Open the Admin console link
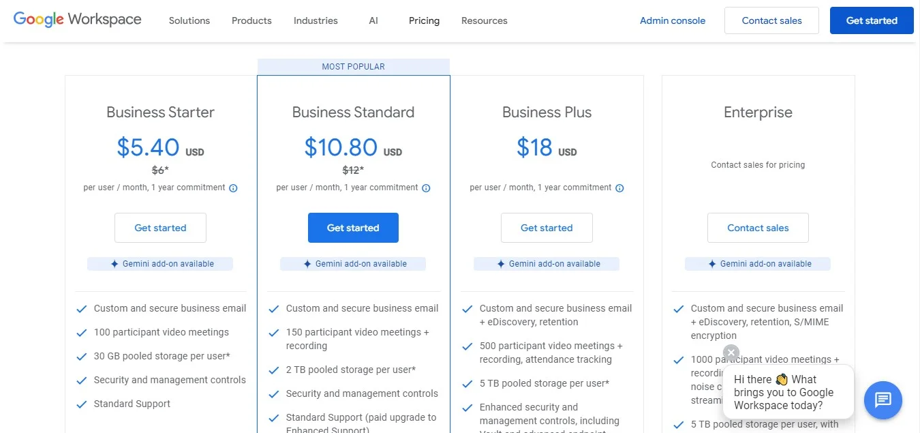920x433 pixels. tap(672, 20)
